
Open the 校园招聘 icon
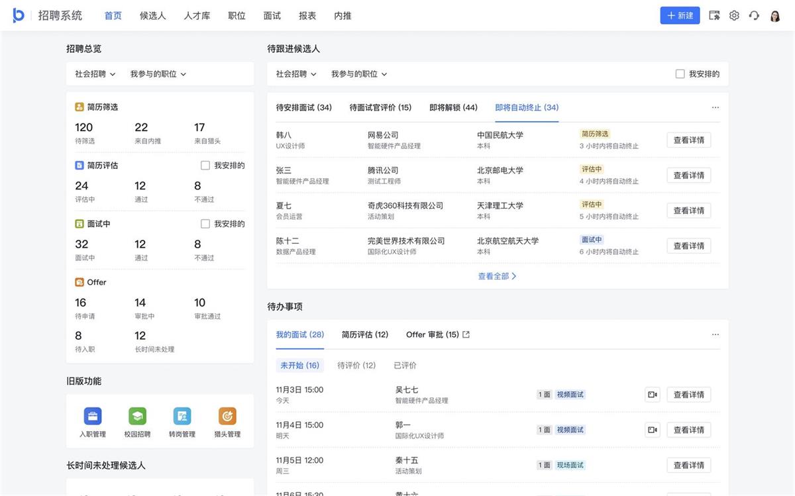(137, 417)
